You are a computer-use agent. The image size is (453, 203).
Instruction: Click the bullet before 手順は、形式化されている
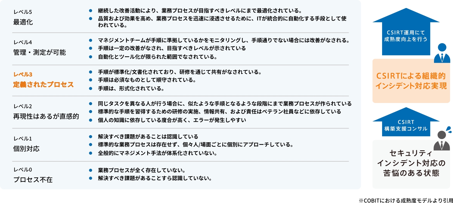click(x=91, y=88)
